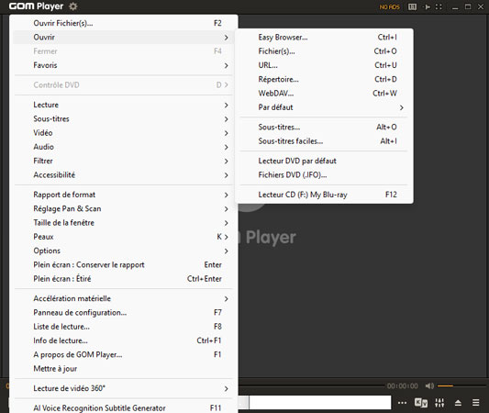The height and width of the screenshot is (413, 489).
Task: Open Easy Browser... from submenu
Action: (x=324, y=37)
